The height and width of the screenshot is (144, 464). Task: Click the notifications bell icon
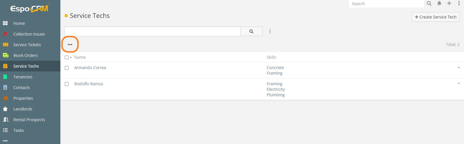click(x=439, y=3)
